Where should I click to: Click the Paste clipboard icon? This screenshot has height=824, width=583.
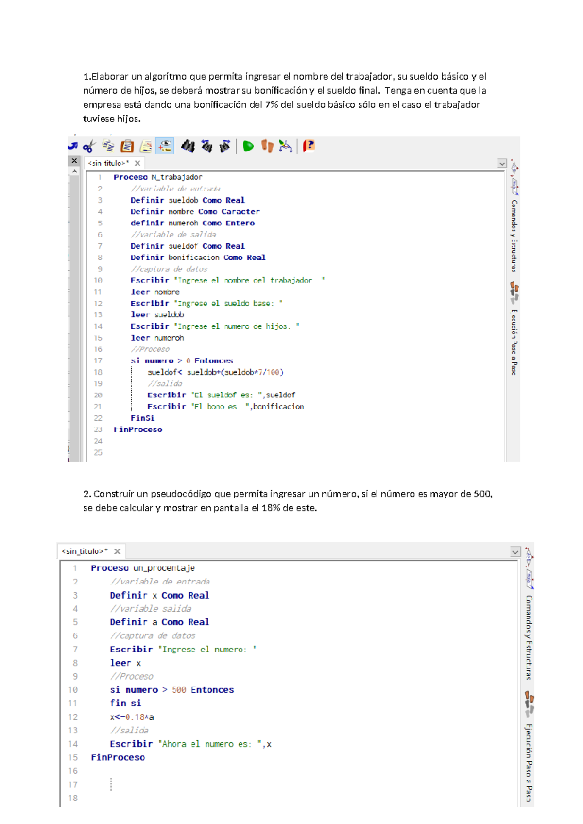click(x=127, y=146)
